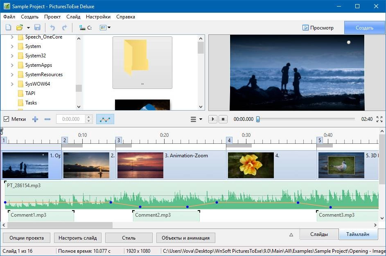The image size is (386, 256).
Task: Click the horizontal timeline scrollbar thumb
Action: [60, 225]
